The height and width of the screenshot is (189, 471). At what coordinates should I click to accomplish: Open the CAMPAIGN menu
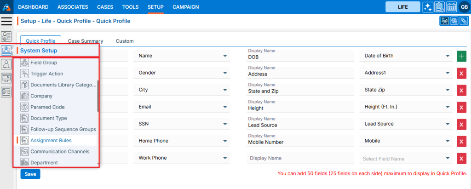[185, 7]
